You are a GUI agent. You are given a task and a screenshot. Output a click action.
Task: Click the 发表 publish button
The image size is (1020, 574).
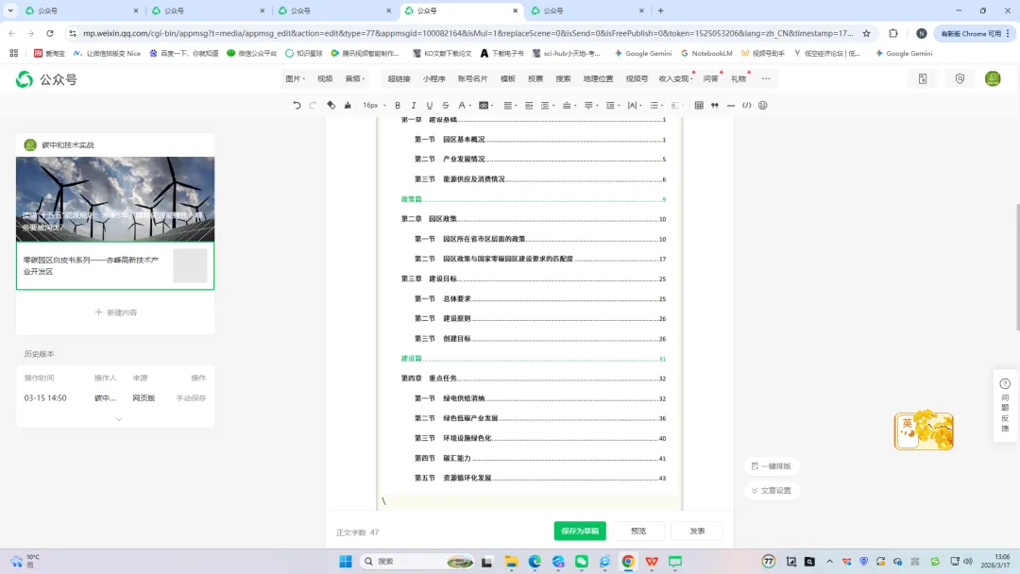tap(697, 532)
